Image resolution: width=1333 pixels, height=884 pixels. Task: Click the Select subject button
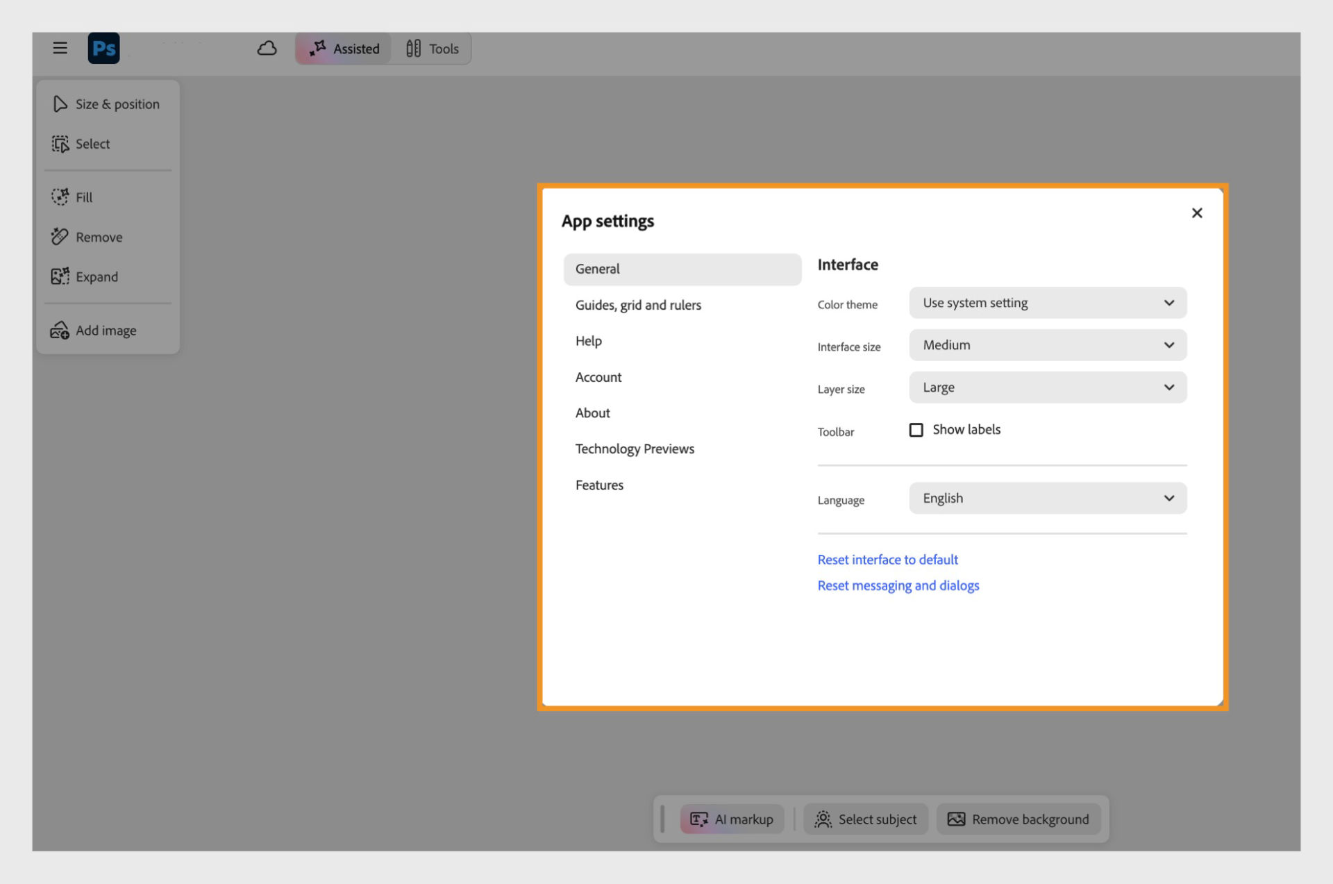coord(866,819)
